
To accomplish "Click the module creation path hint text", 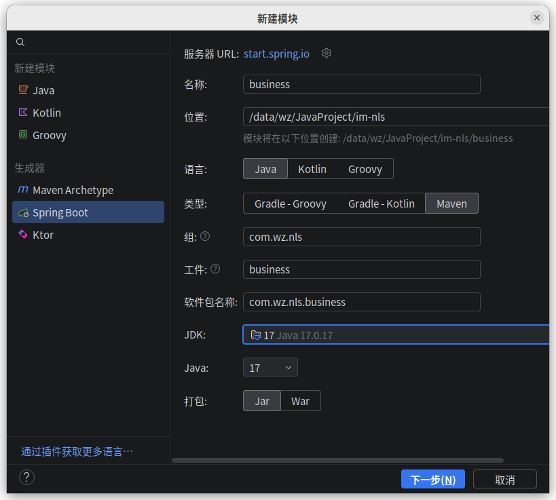I will point(378,138).
